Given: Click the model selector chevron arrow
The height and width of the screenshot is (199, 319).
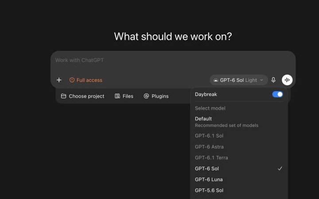Looking at the screenshot, I should (x=262, y=80).
